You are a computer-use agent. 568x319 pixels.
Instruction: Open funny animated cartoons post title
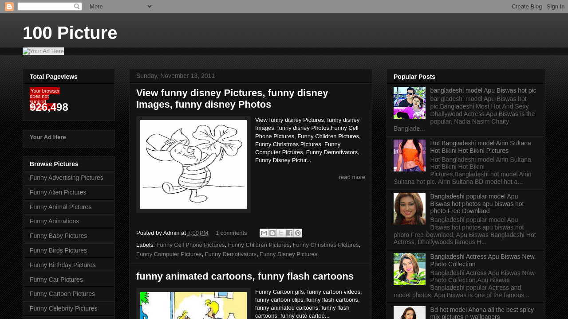pos(245,276)
